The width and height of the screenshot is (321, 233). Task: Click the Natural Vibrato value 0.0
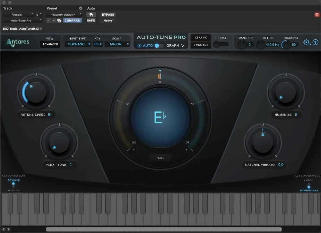(x=281, y=165)
